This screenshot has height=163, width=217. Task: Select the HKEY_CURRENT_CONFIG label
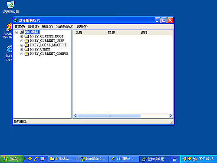[49, 54]
